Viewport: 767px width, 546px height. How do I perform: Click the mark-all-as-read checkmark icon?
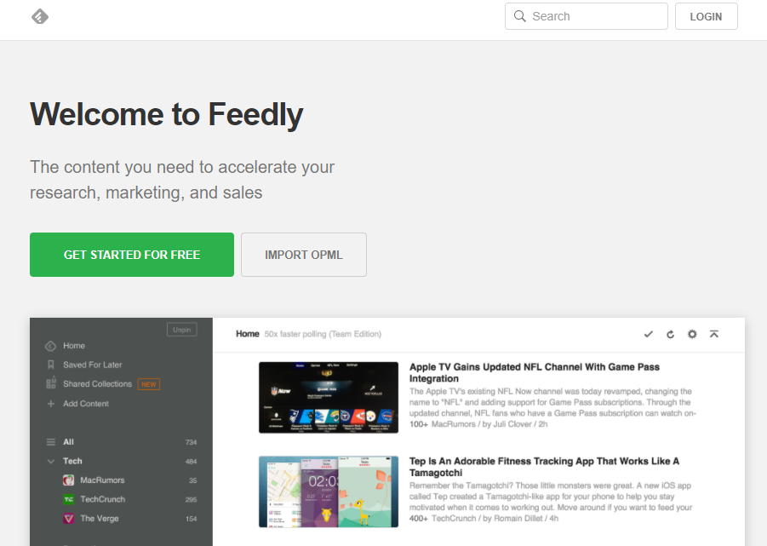pos(649,334)
